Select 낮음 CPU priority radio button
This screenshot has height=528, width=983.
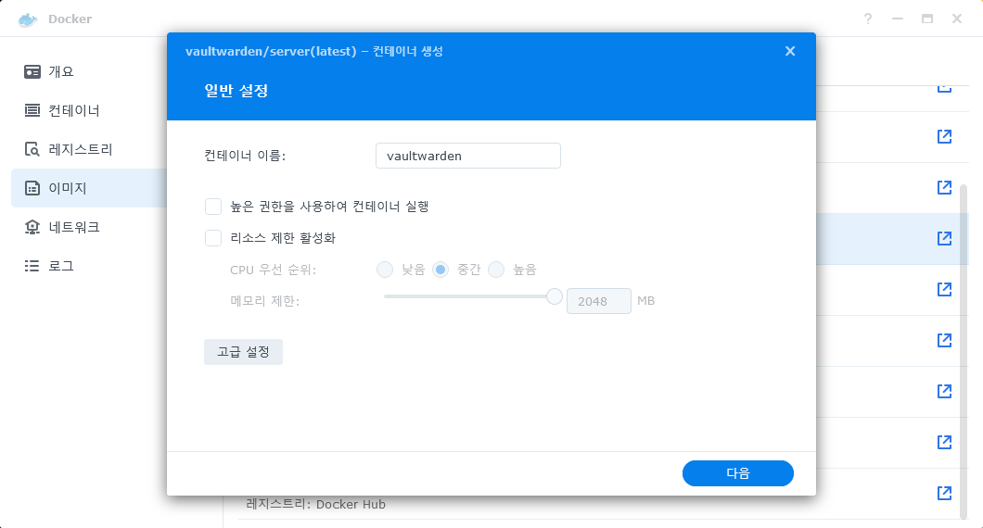pyautogui.click(x=384, y=270)
